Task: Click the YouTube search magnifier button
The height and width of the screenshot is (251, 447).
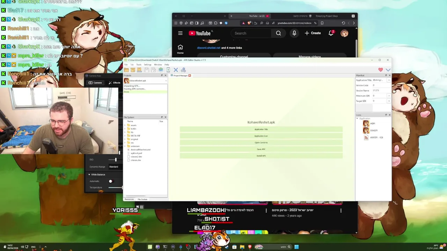Action: [278, 33]
